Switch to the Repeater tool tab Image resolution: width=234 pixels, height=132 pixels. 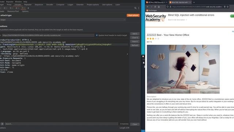28,5
